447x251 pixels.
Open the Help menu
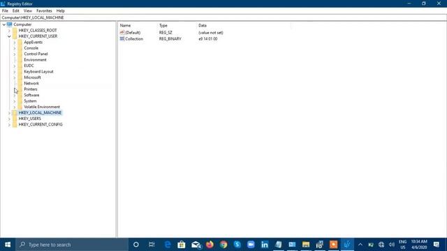tap(61, 11)
